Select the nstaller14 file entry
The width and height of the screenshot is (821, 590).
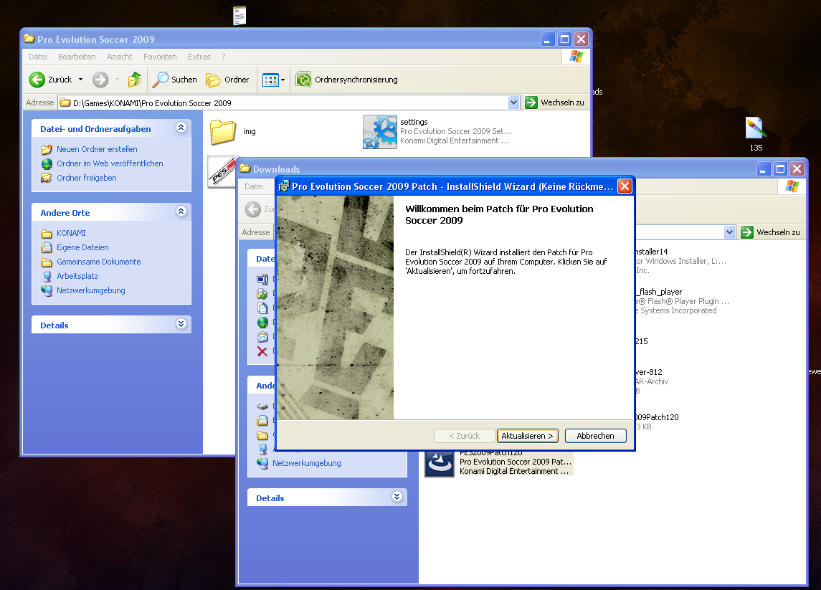680,261
